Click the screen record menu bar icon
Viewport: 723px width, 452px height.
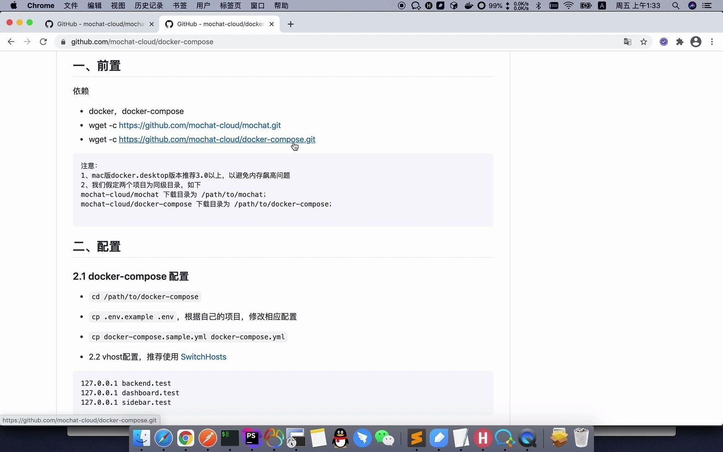click(402, 5)
